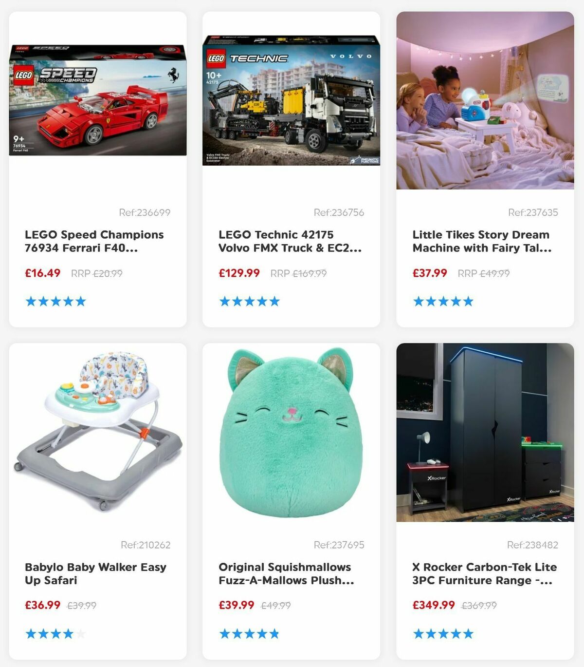The image size is (584, 667).
Task: Click the £349.99 price on X Rocker
Action: [x=434, y=605]
